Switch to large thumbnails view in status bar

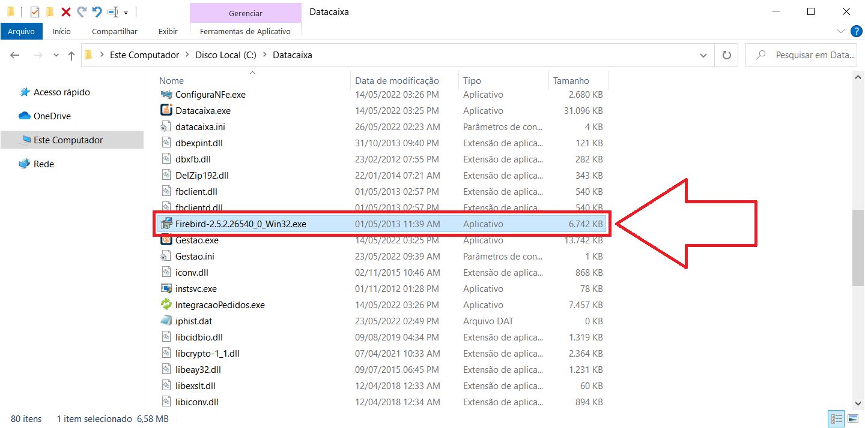point(854,418)
